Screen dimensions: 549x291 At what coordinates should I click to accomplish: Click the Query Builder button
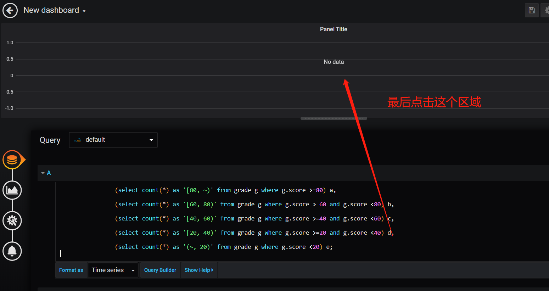click(x=160, y=270)
